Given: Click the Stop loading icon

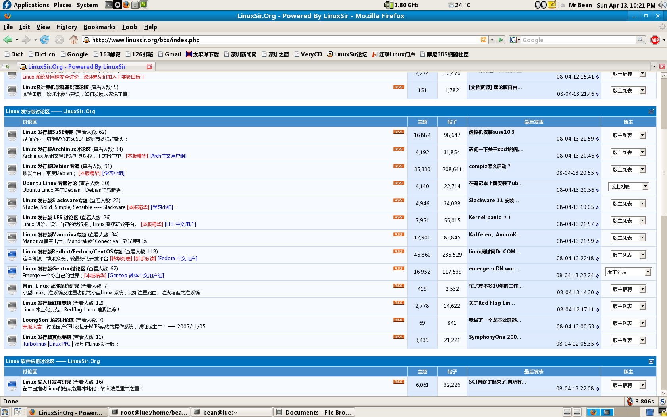Looking at the screenshot, I should pyautogui.click(x=59, y=40).
